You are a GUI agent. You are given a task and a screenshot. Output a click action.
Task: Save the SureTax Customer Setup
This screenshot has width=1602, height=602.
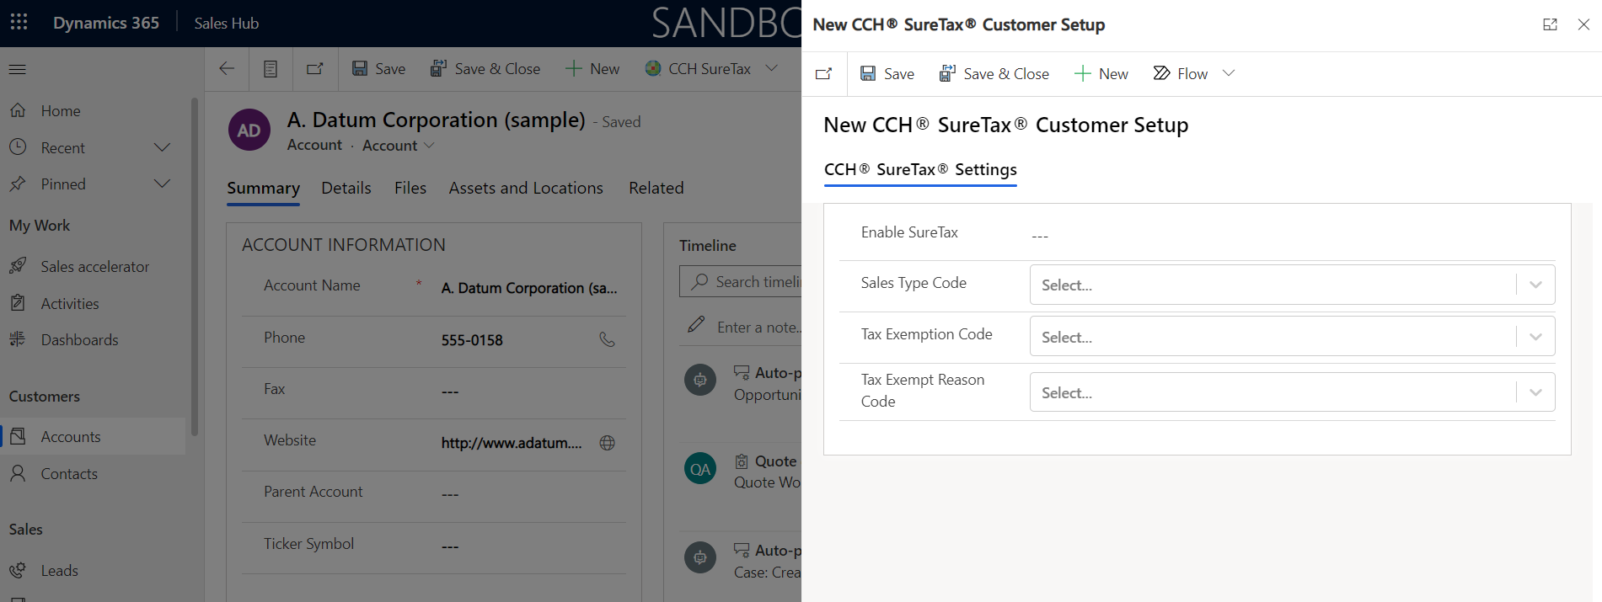coord(887,74)
